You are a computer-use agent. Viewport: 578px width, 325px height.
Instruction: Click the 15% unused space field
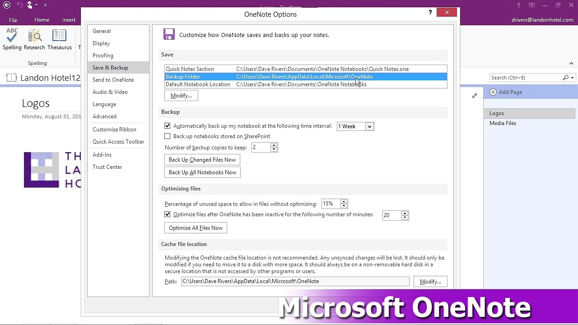pos(331,204)
